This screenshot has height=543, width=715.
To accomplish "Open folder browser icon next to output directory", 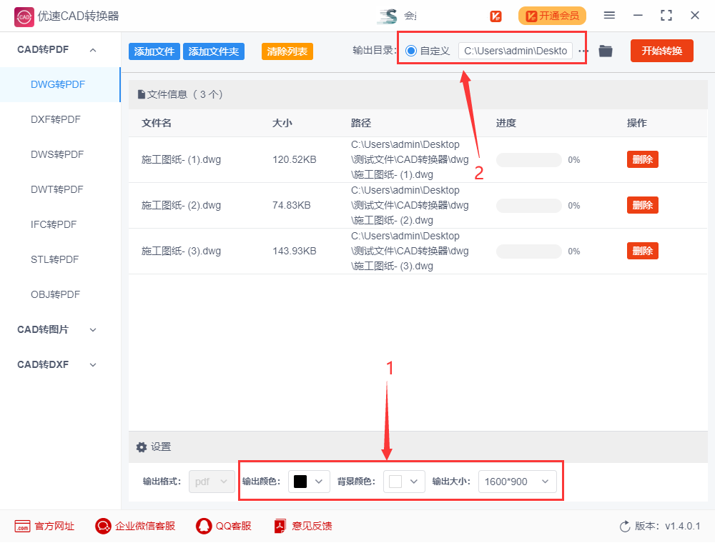I will 606,51.
